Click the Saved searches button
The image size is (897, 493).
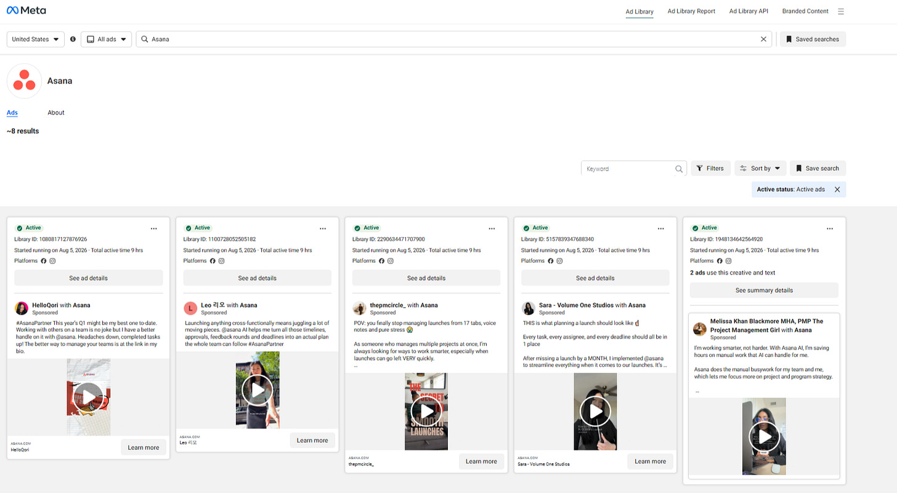click(x=813, y=39)
